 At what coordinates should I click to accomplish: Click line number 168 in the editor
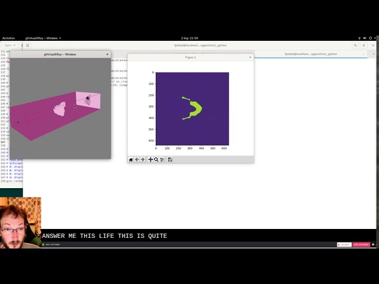tap(2, 181)
